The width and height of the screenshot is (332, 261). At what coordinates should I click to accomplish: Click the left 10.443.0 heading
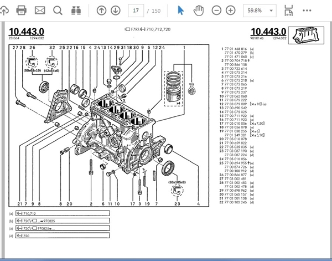point(27,32)
